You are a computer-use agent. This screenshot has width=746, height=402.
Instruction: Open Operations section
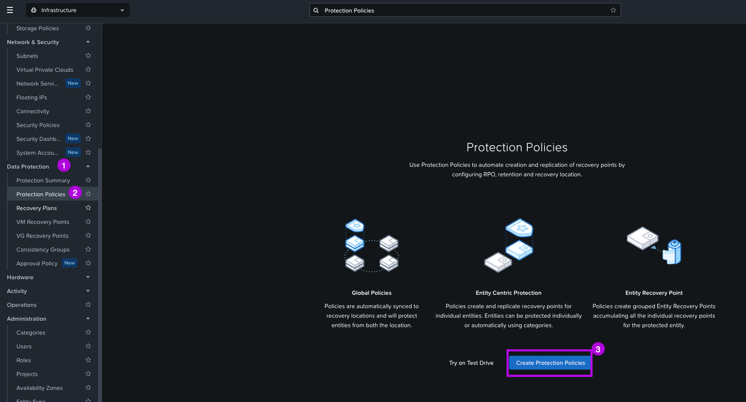tap(22, 305)
